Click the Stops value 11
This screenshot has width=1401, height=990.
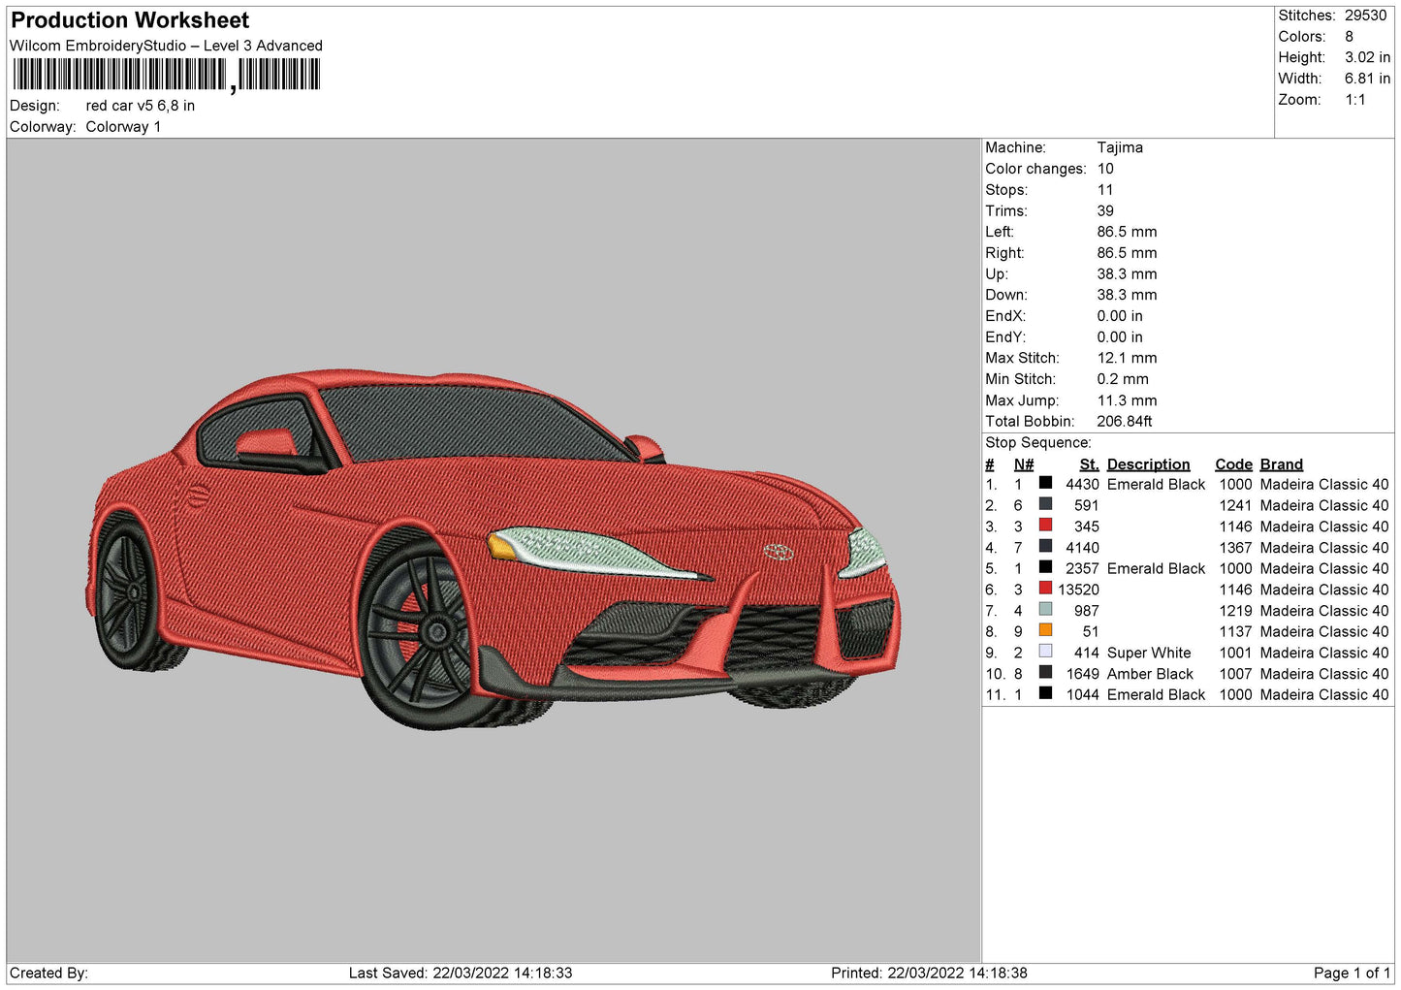click(x=1105, y=190)
